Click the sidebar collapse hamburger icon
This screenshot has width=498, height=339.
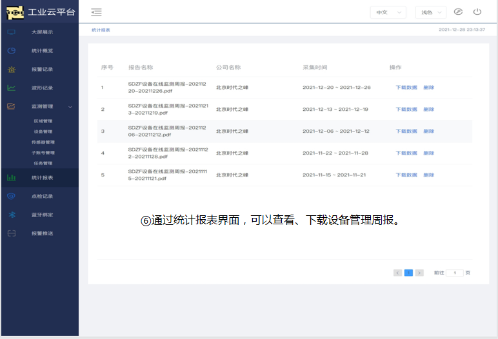pos(96,12)
